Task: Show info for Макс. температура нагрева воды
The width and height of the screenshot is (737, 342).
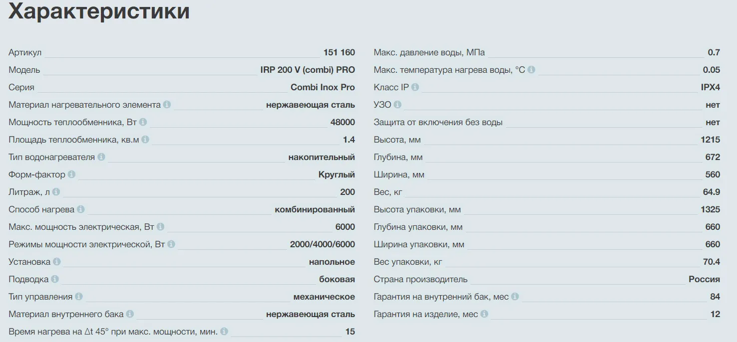Action: (531, 70)
